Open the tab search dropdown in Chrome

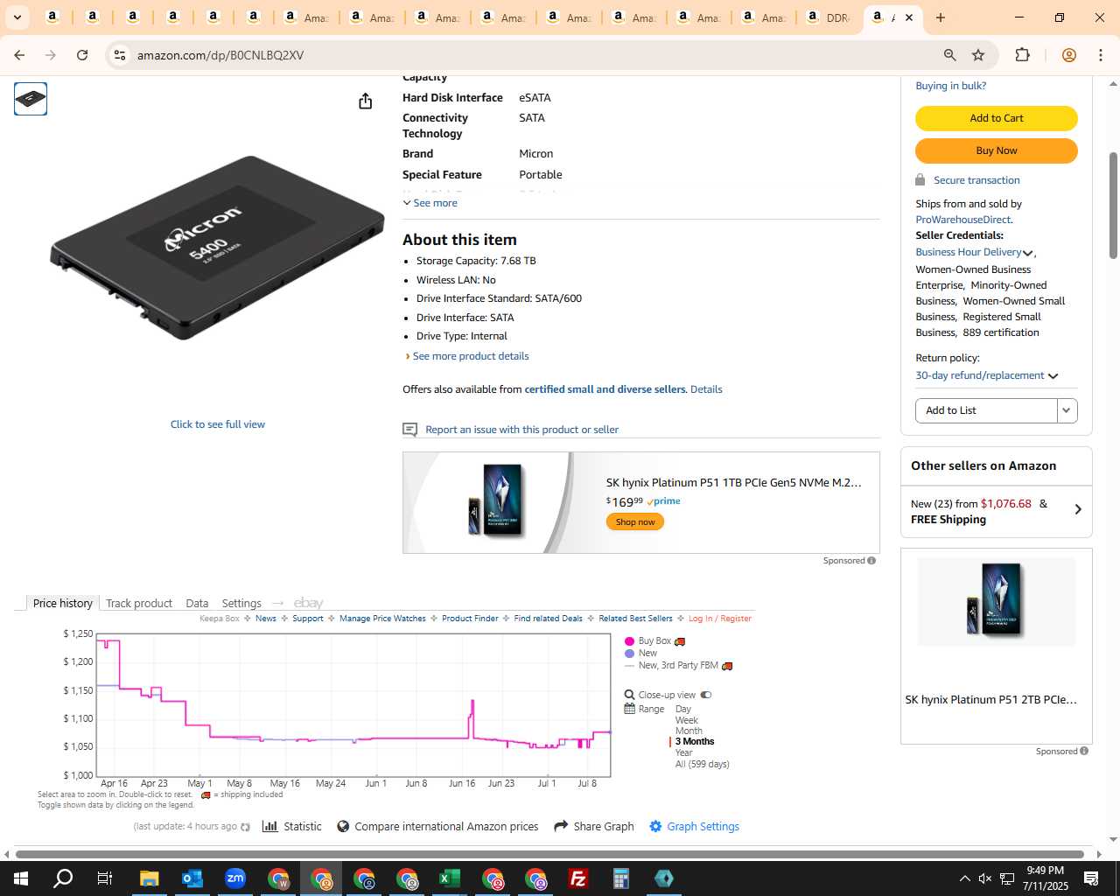click(17, 17)
